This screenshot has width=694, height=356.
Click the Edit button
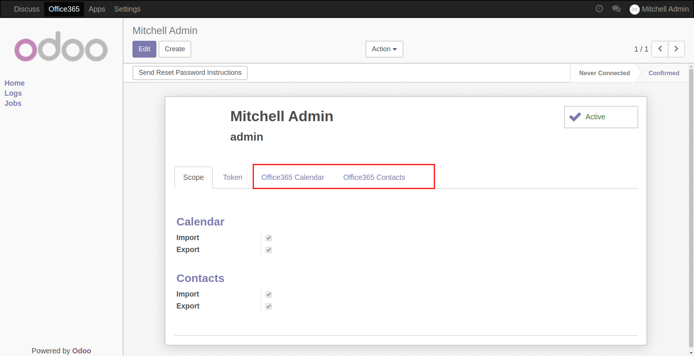(x=144, y=49)
